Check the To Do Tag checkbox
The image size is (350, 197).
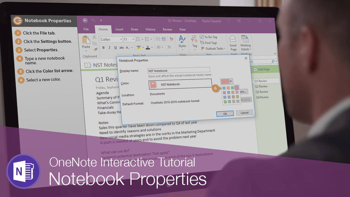(x=202, y=37)
